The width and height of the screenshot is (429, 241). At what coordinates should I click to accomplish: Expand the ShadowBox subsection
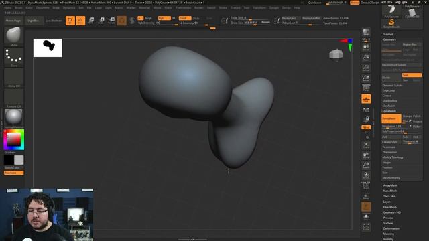pos(389,101)
